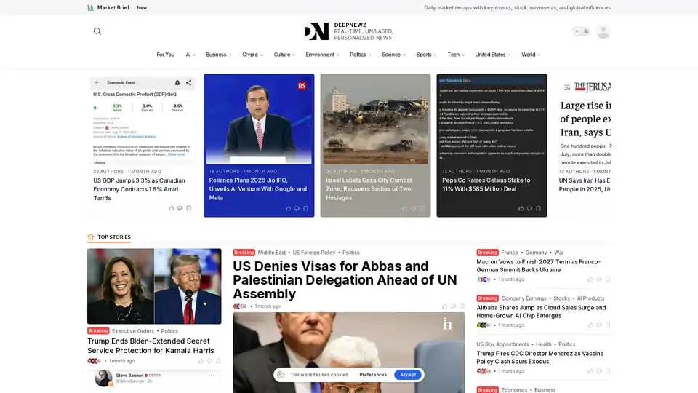Viewport: 698px width, 393px height.
Task: Open the United States region dropdown
Action: 493,55
